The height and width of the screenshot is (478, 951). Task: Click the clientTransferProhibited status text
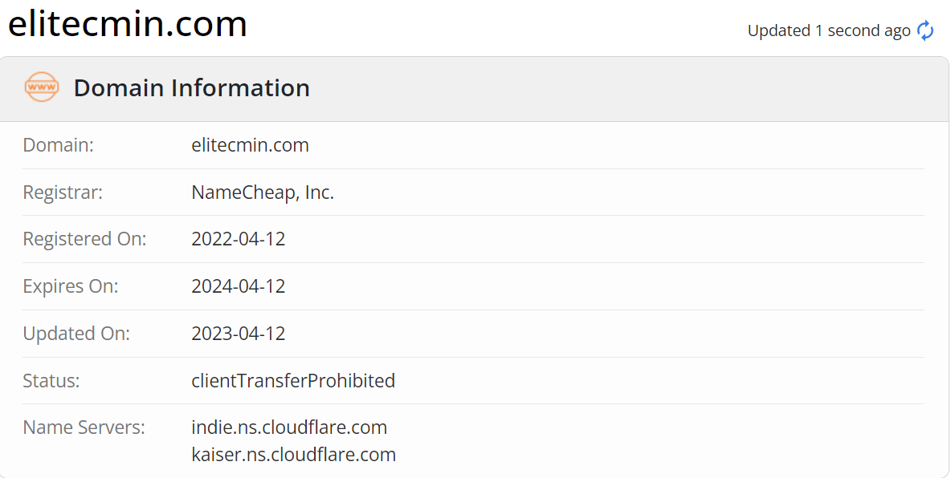293,380
